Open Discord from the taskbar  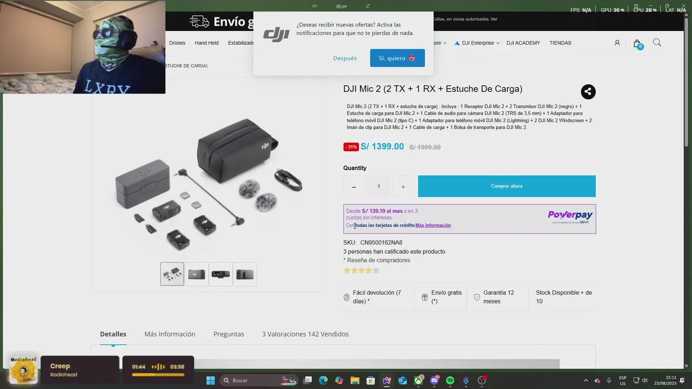pyautogui.click(x=434, y=380)
